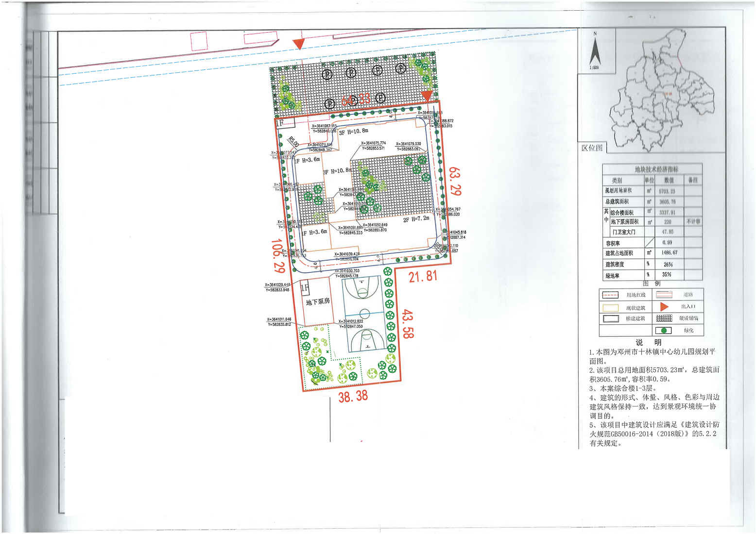Click the basketball court center circle
Image resolution: width=756 pixels, height=534 pixels.
364,314
